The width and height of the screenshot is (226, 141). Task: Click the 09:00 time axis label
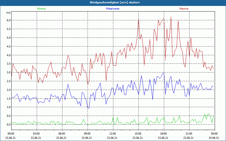point(88,134)
